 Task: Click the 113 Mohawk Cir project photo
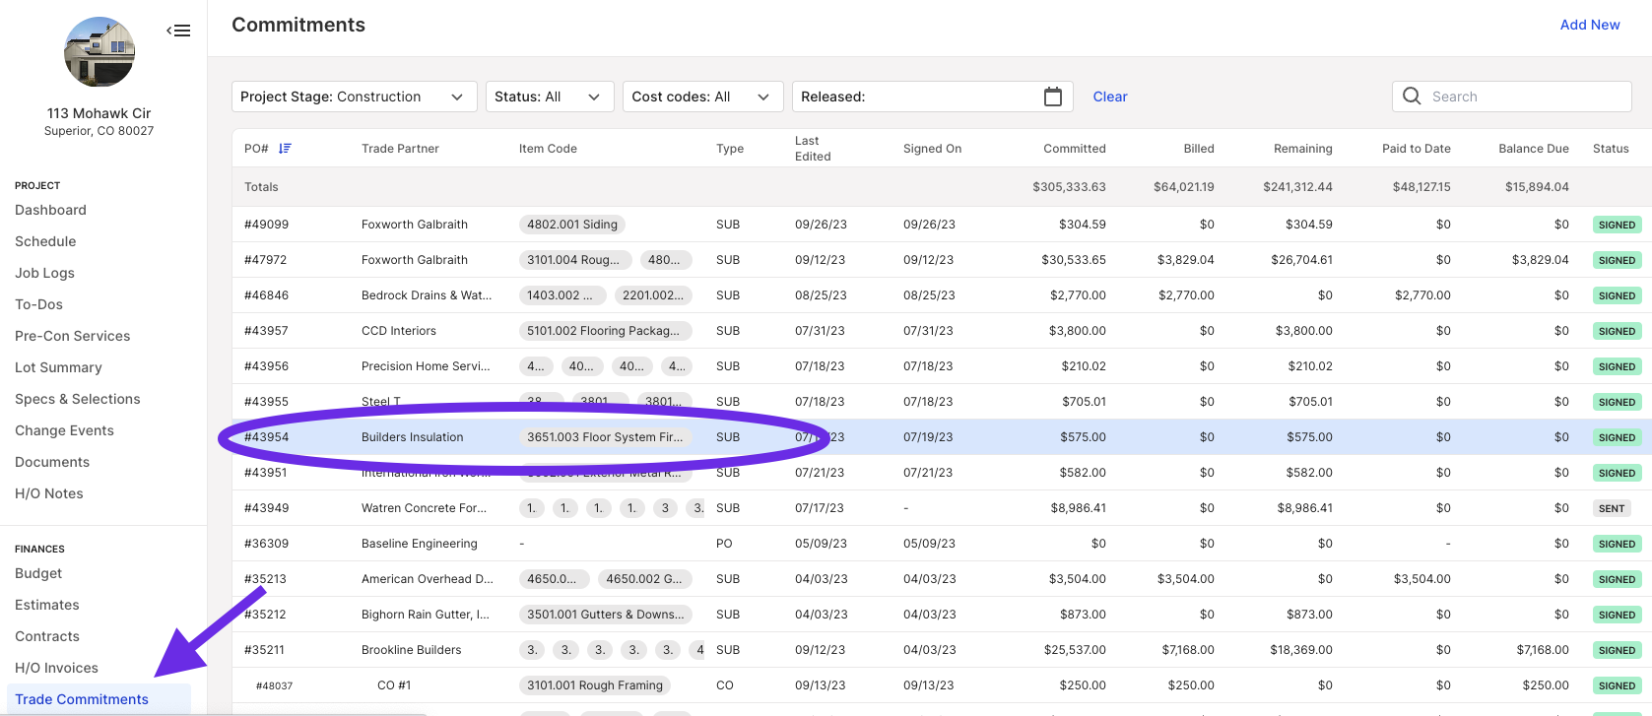coord(99,52)
